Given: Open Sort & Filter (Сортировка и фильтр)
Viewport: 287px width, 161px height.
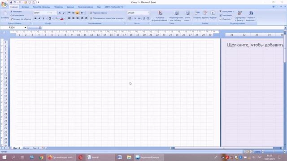Looking at the screenshot, I should click(240, 16).
